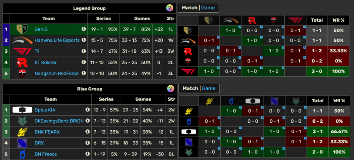Click the Hanwha Life Esports logo in standings
The width and height of the screenshot is (354, 160).
22,40
